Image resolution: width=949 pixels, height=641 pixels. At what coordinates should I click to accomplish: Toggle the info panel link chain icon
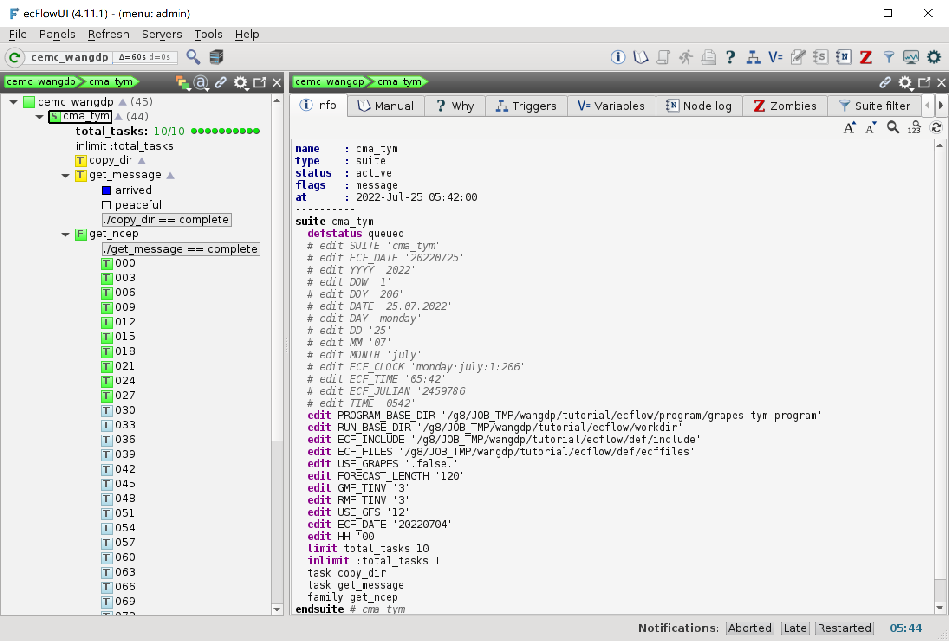[x=885, y=82]
